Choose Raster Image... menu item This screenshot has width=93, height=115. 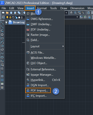pyautogui.click(x=45, y=35)
